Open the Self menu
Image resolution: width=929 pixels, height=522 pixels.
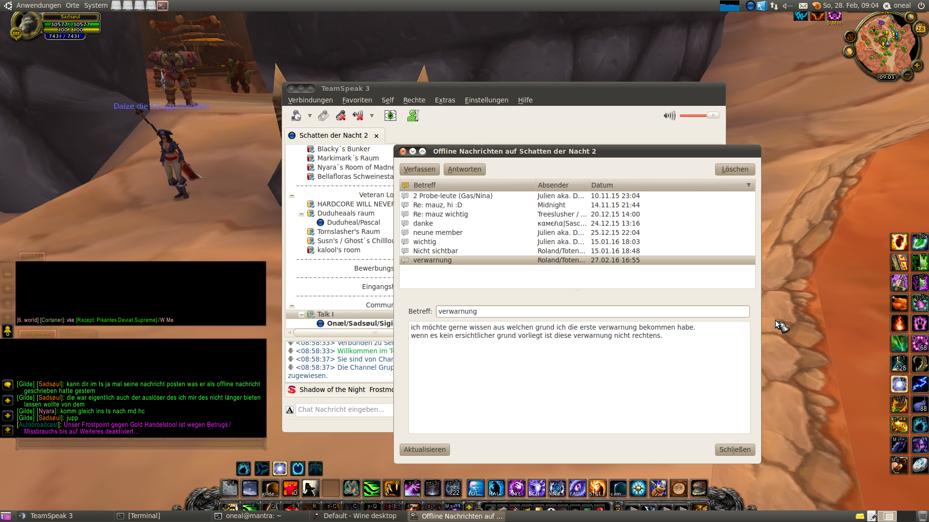(388, 100)
